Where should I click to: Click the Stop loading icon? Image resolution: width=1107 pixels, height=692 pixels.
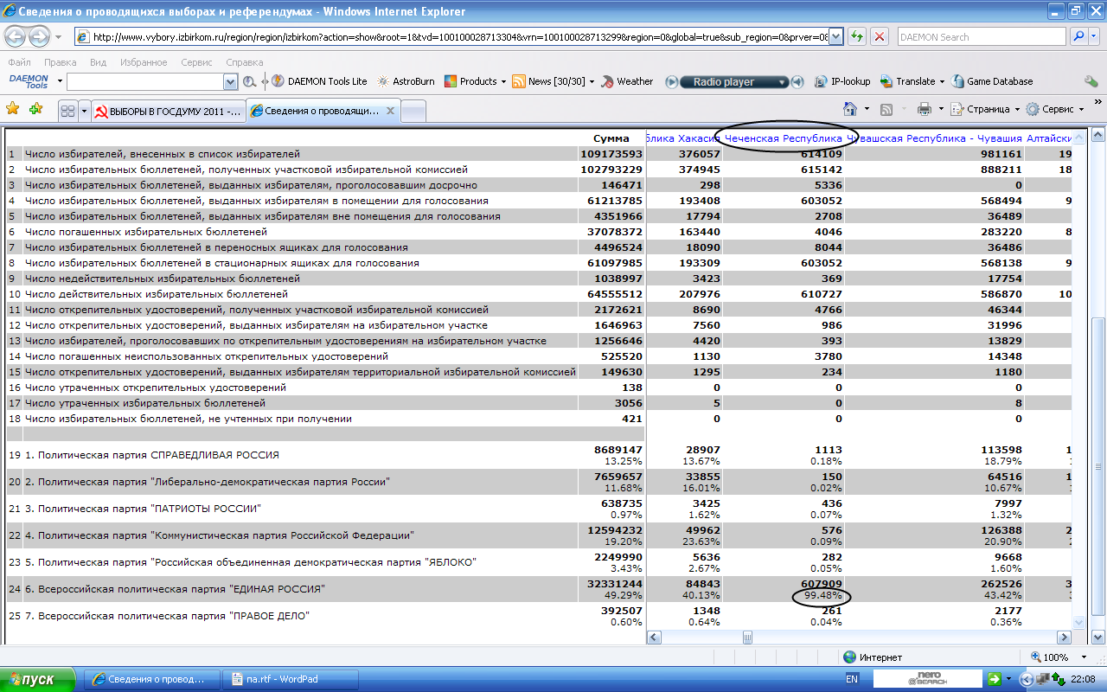[x=880, y=37]
